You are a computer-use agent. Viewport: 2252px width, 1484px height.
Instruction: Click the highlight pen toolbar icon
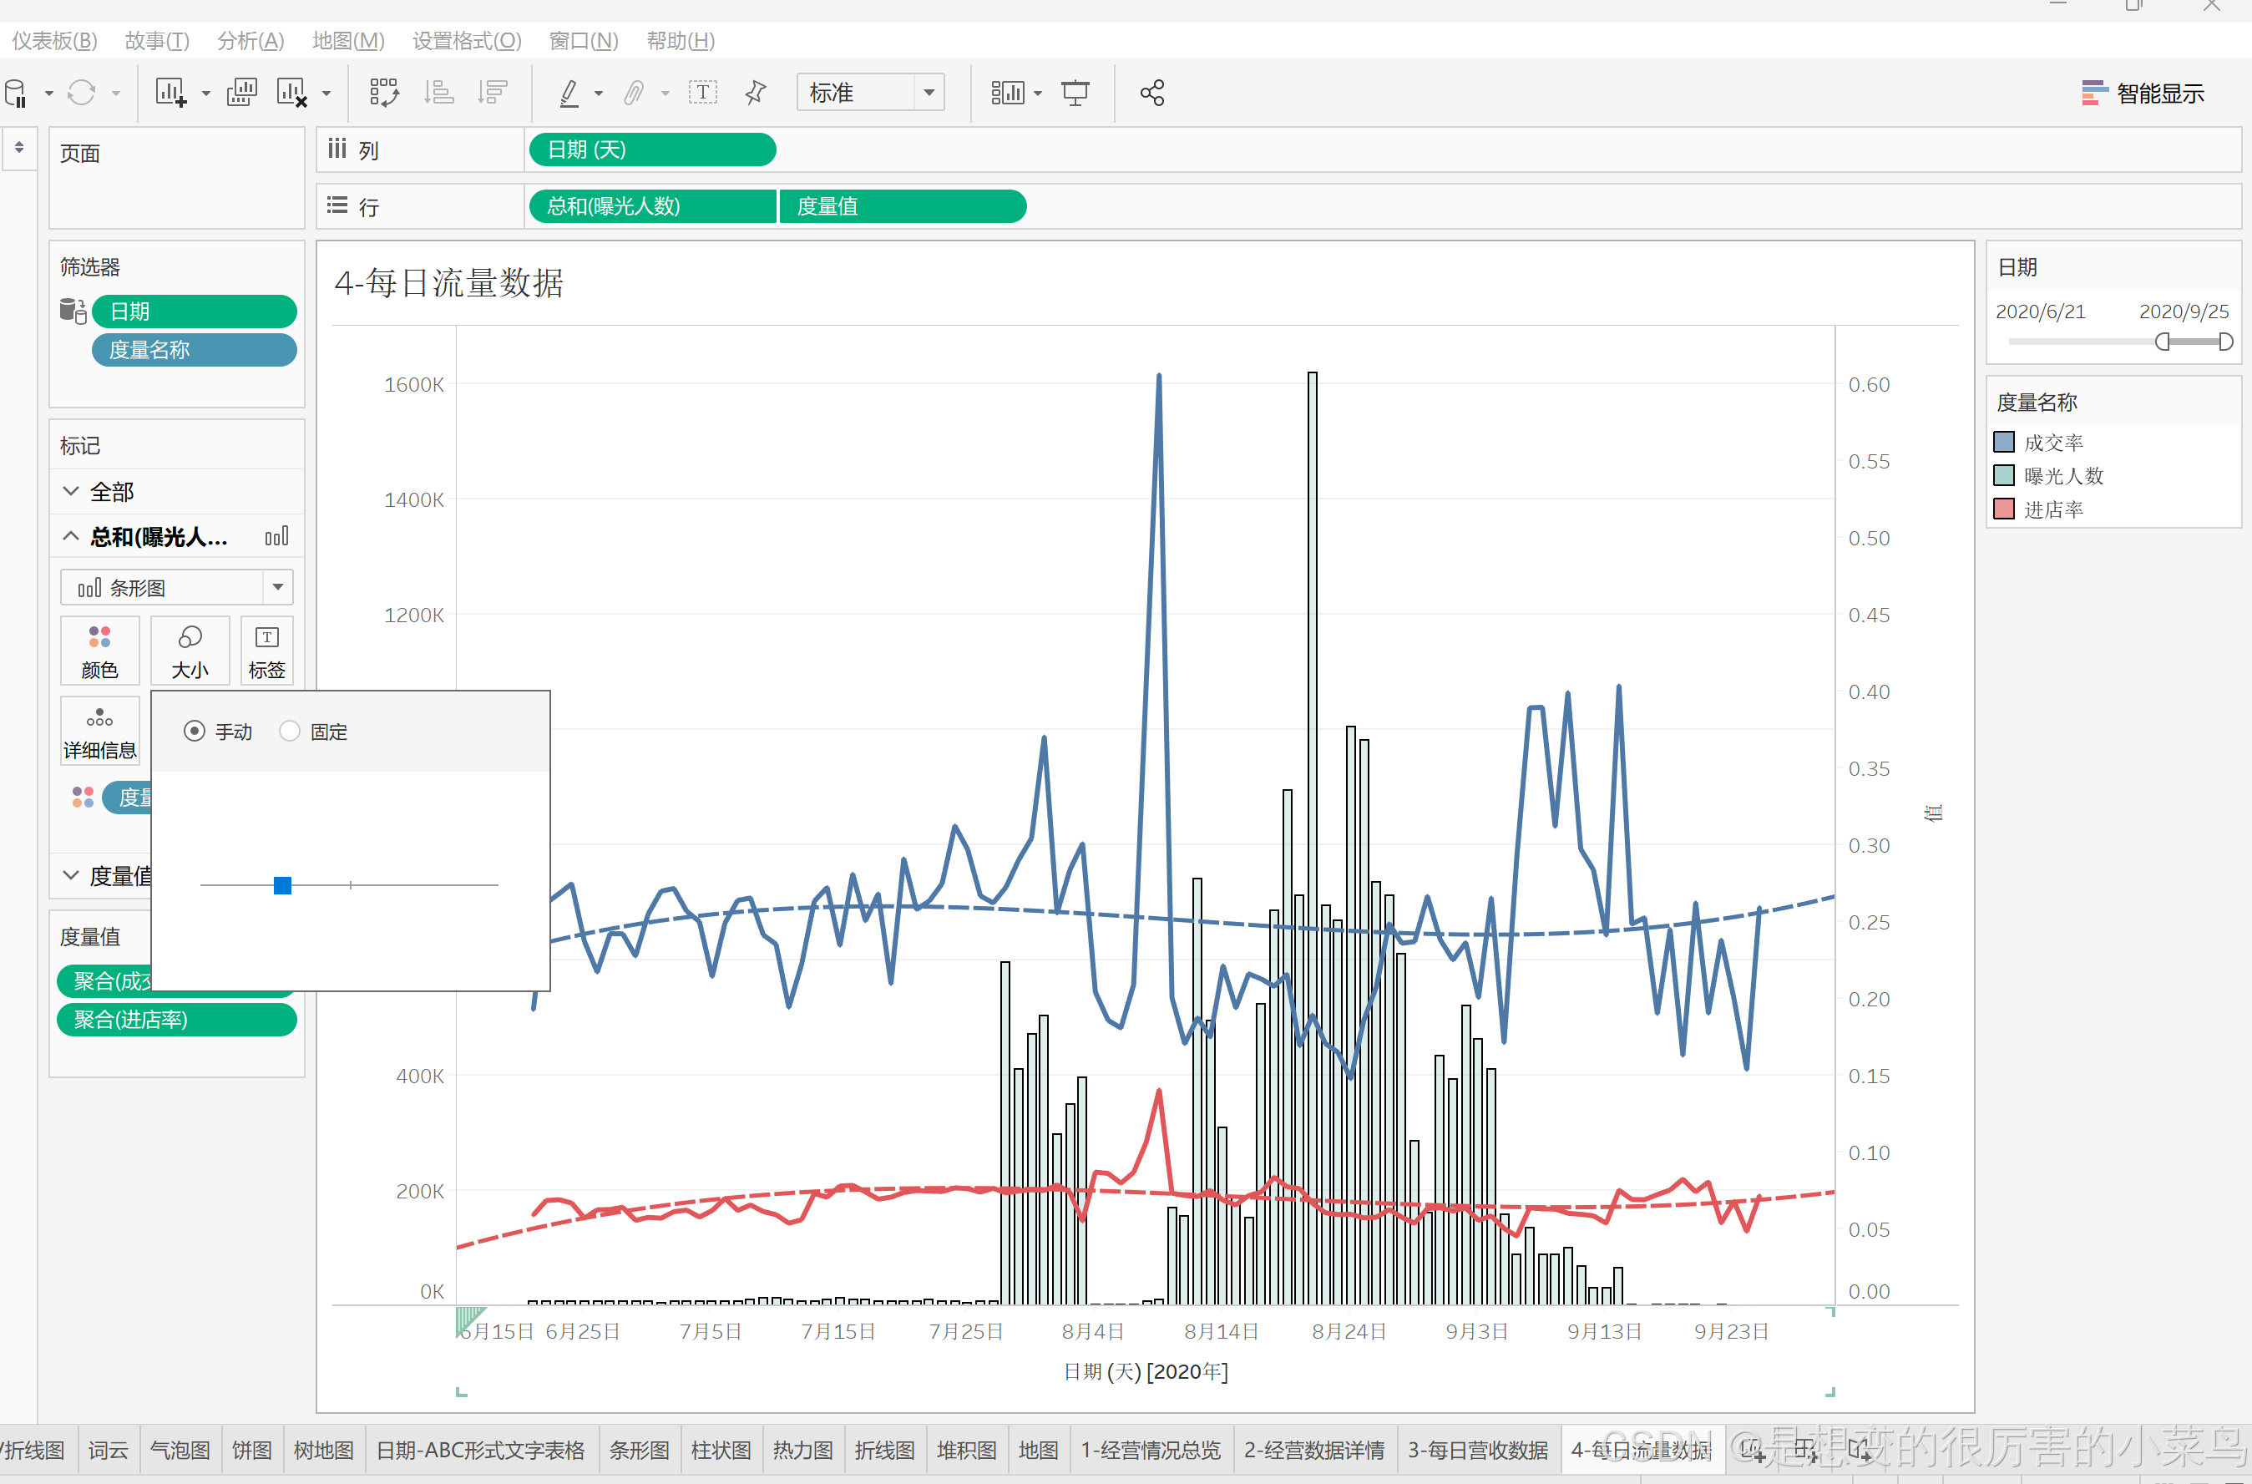pyautogui.click(x=569, y=93)
